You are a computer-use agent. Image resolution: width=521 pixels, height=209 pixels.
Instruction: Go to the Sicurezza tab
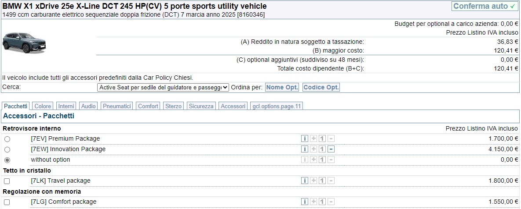click(201, 106)
